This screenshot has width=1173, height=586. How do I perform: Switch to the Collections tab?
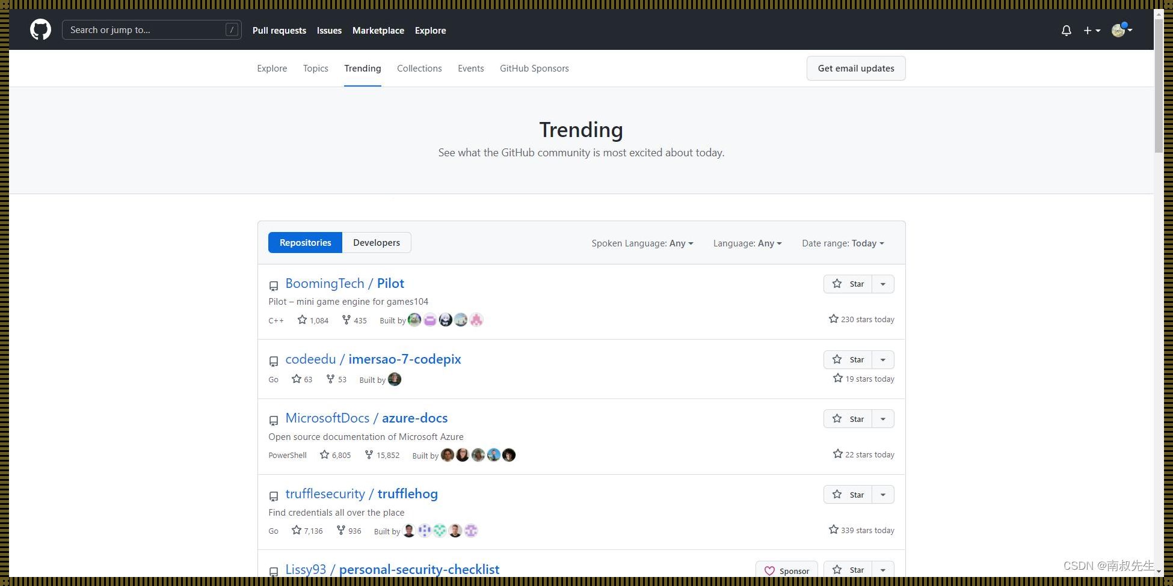(x=419, y=69)
